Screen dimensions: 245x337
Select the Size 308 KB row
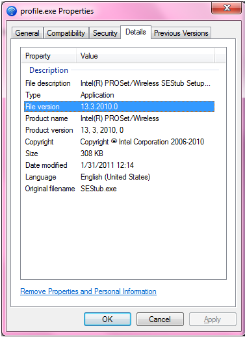[119, 154]
